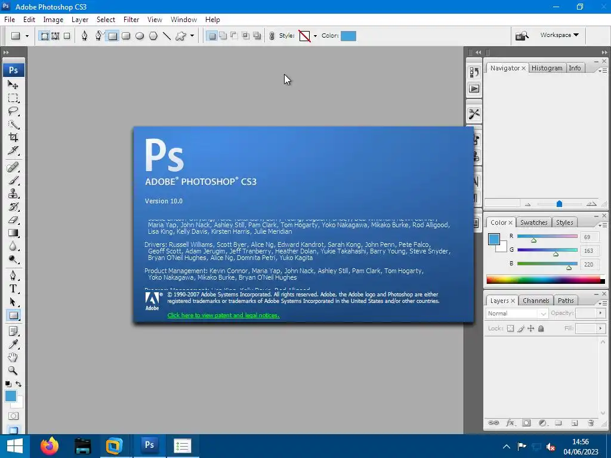611x458 pixels.
Task: Choose Ellipse tool in options bar
Action: point(140,36)
